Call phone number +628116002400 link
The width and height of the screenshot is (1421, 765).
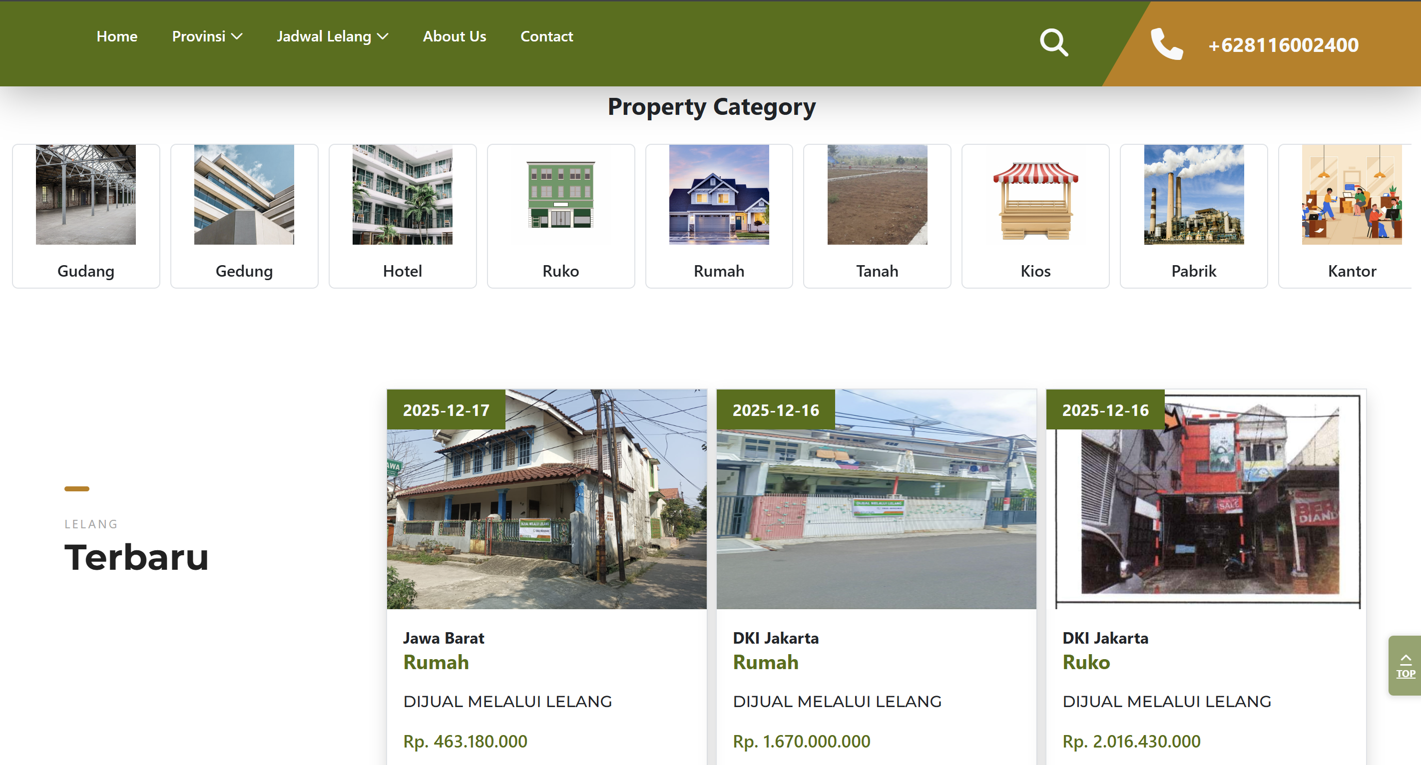click(x=1283, y=44)
